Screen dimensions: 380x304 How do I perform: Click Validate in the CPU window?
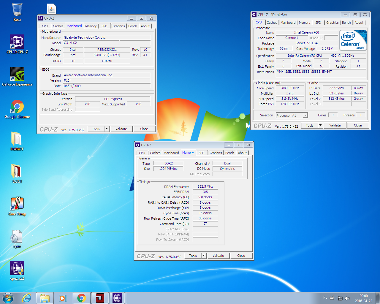(x=335, y=125)
